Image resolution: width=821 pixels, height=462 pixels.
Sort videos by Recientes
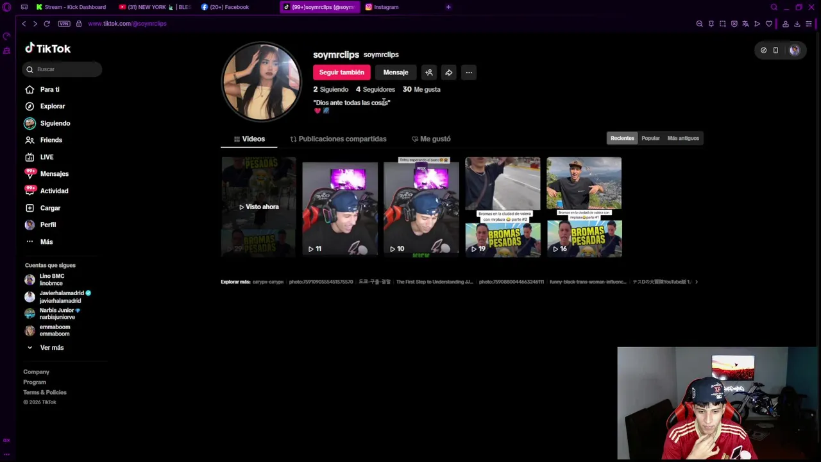622,138
